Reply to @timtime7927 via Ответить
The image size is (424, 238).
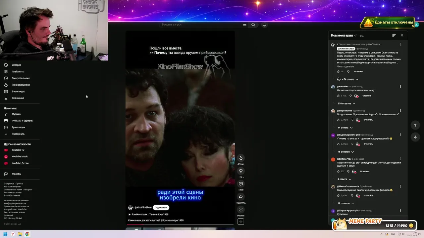point(364,171)
